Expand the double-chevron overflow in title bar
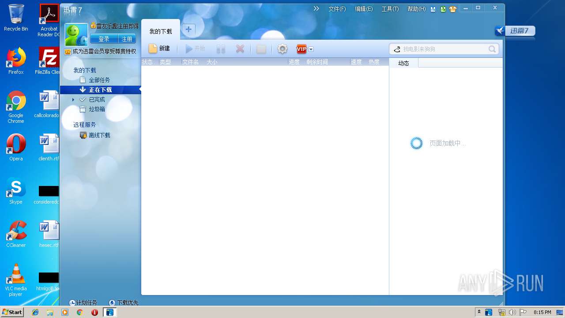The width and height of the screenshot is (565, 318). [x=316, y=8]
